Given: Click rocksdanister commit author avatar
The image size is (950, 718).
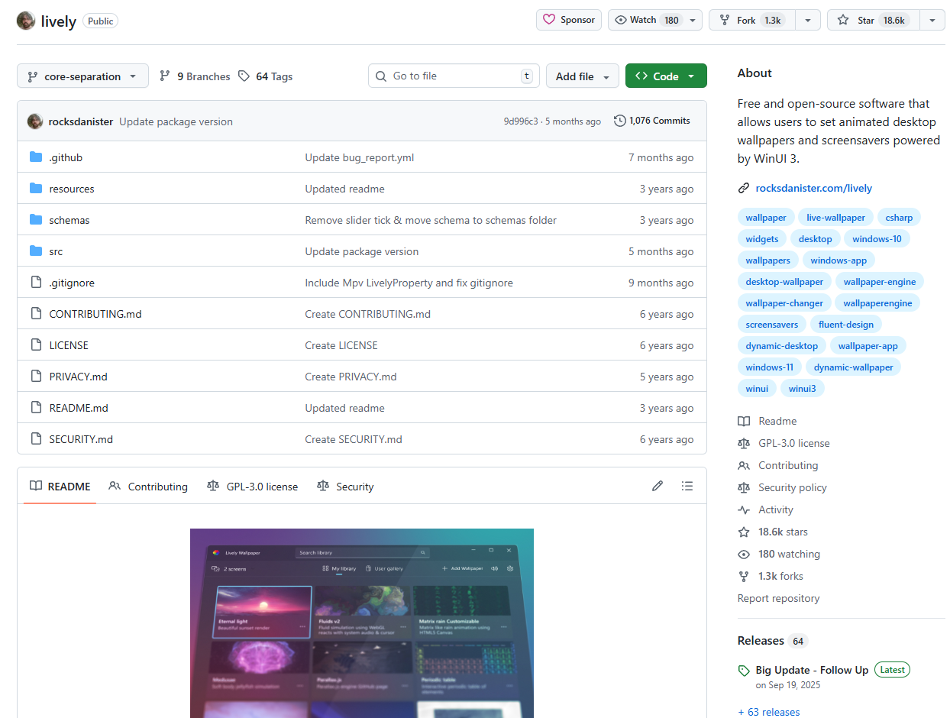Looking at the screenshot, I should pos(35,121).
